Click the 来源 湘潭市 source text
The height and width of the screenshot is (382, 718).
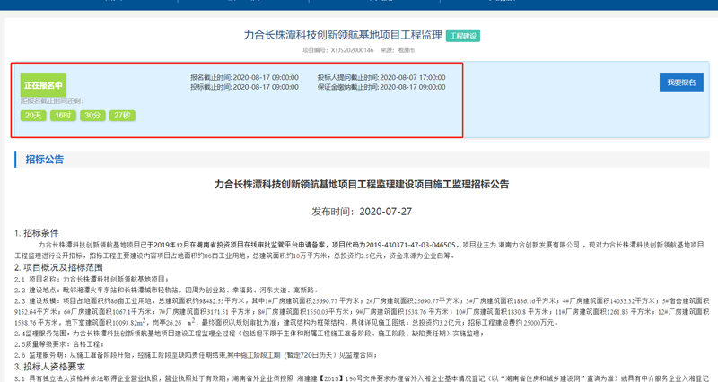tap(398, 51)
